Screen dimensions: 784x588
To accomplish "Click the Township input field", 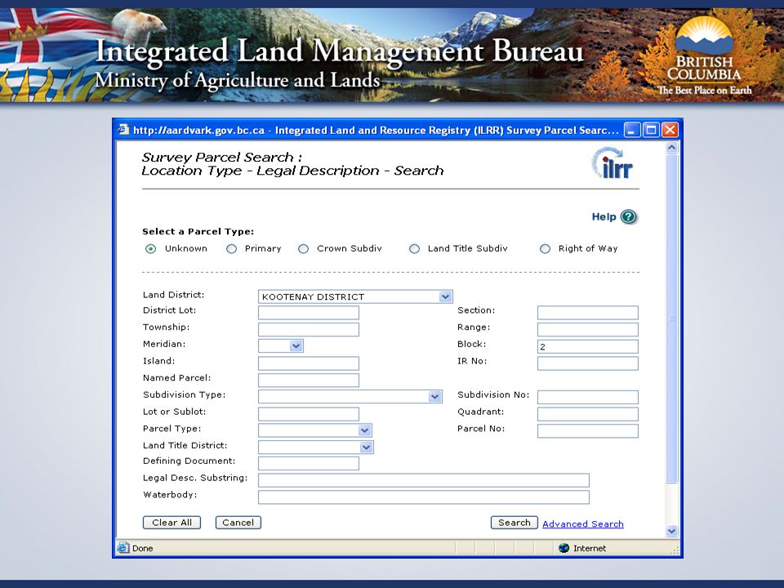I will [309, 329].
